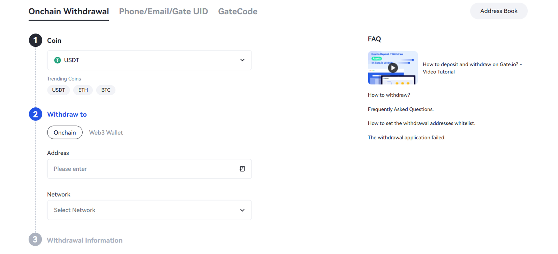Select the Onchain Withdrawal tab
The image size is (558, 254).
[x=69, y=11]
